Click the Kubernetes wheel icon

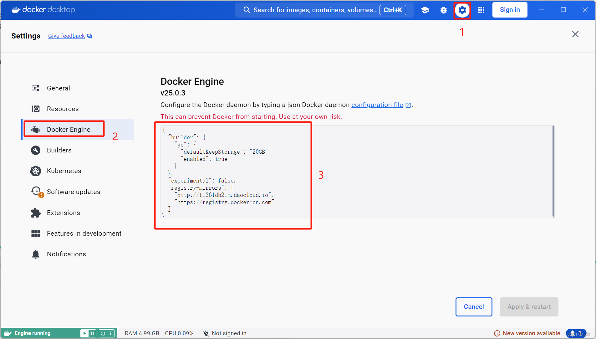(36, 171)
